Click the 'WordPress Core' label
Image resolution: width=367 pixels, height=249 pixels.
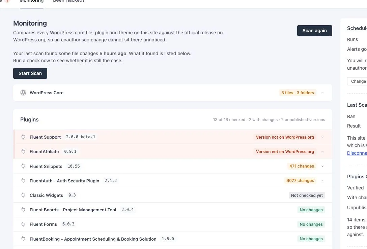(x=47, y=93)
